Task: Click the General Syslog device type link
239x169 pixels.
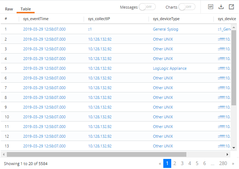Action: 165,29
